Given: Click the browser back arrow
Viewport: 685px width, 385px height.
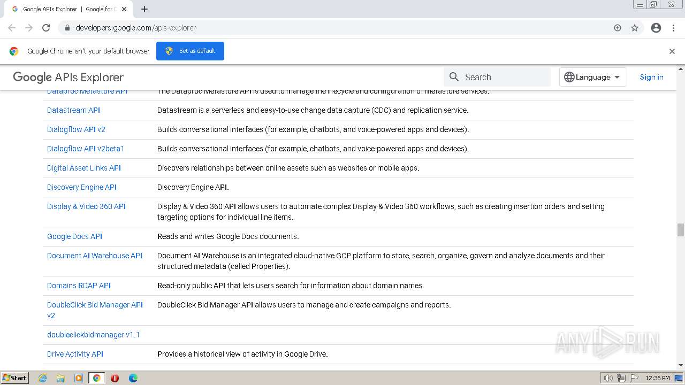Looking at the screenshot, I should [x=12, y=28].
